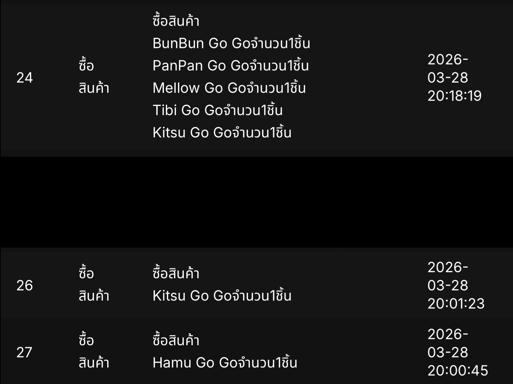
Task: Click Kitsu Go Go in row 24
Action: (222, 132)
